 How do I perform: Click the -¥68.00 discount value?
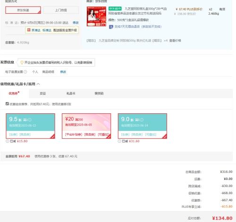(x=227, y=193)
